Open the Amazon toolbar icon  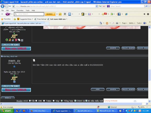[x=65, y=14]
